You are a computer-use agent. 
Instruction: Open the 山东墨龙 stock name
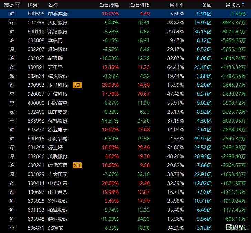58,112
